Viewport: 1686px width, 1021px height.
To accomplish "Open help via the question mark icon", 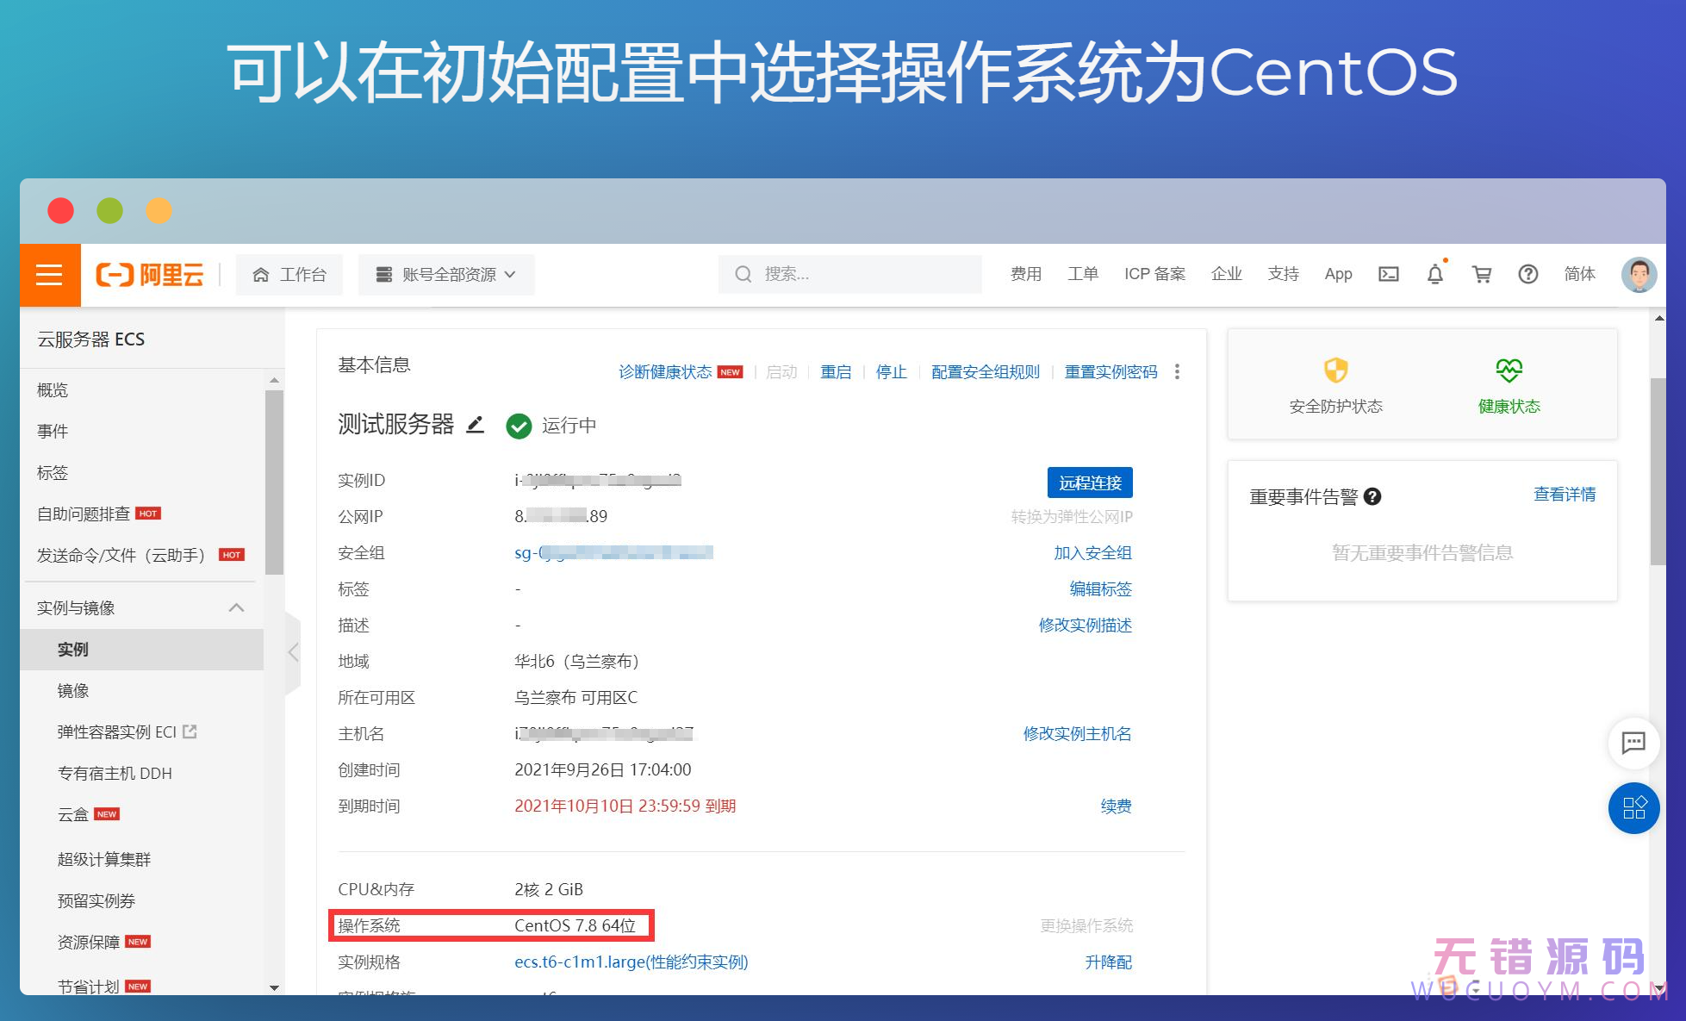I will coord(1528,274).
